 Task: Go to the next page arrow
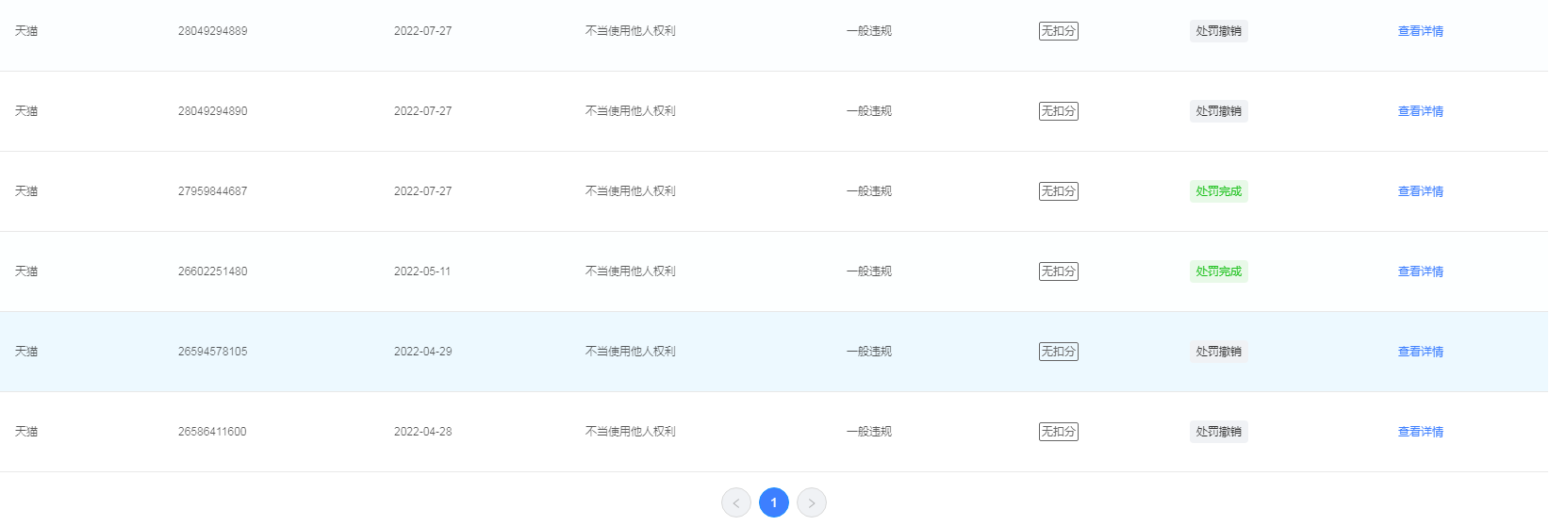[811, 502]
